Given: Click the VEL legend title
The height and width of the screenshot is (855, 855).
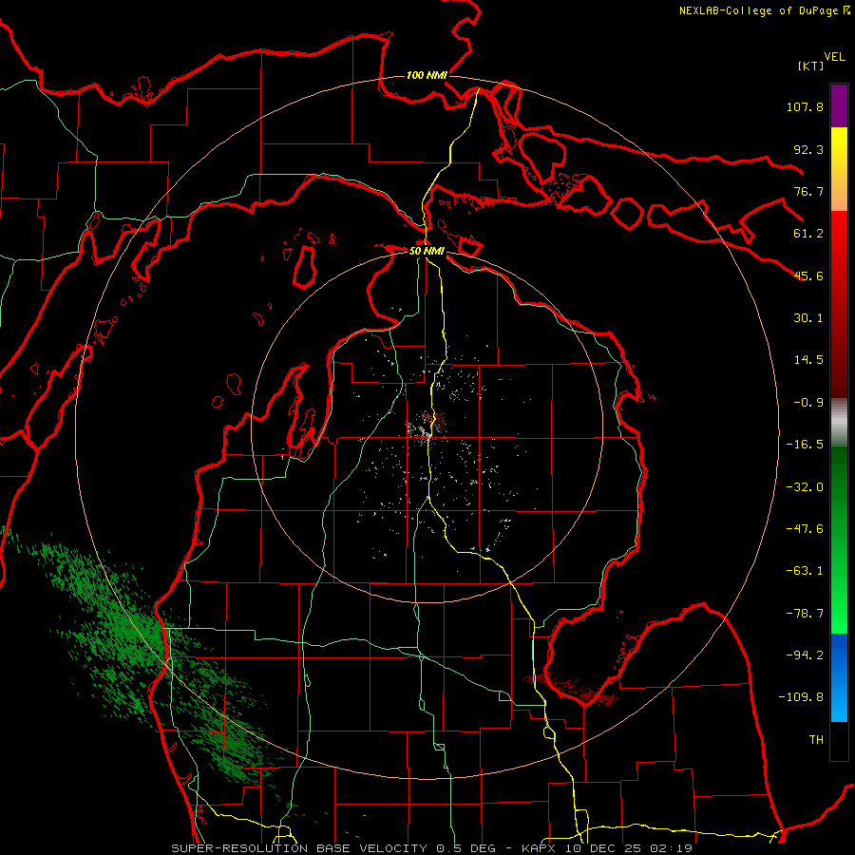Looking at the screenshot, I should (834, 57).
